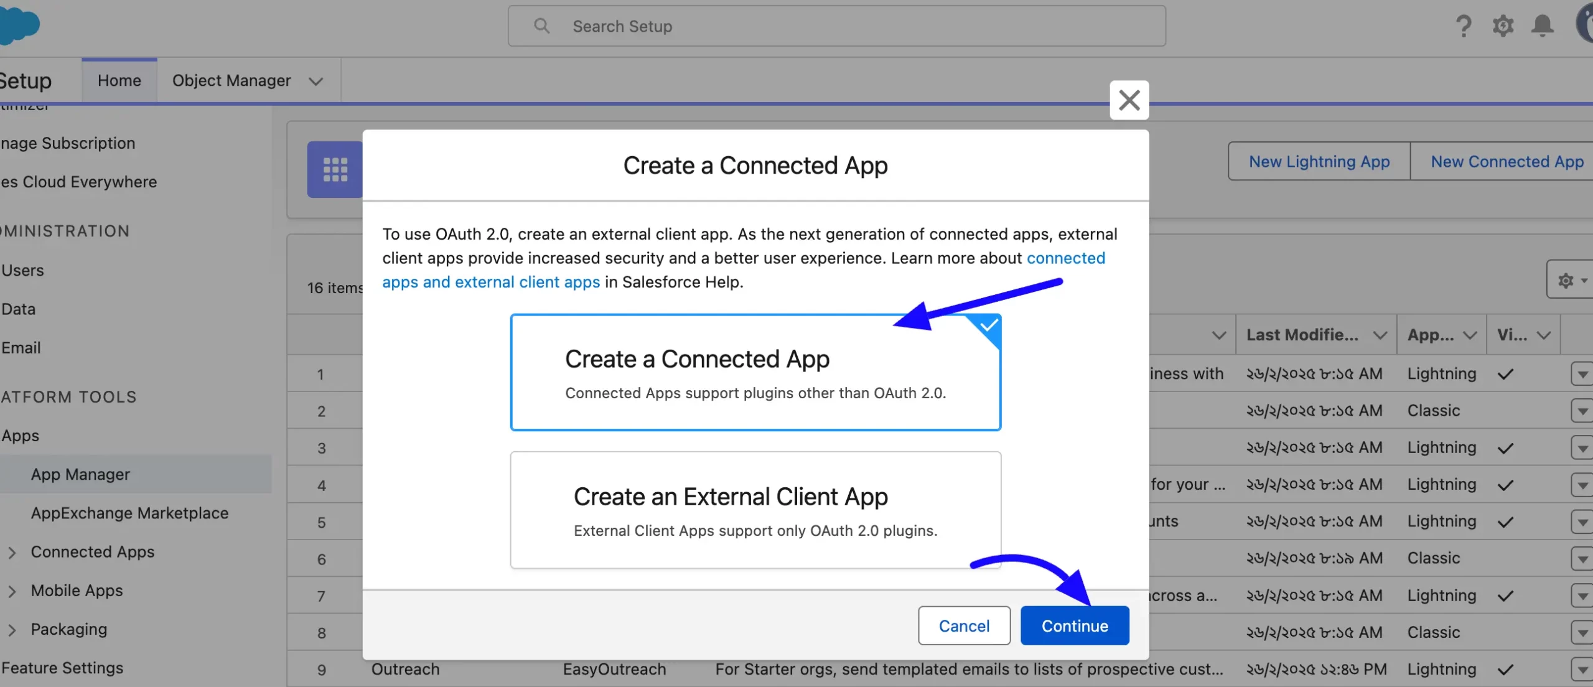1593x687 pixels.
Task: Switch to the Home tab
Action: 119,80
